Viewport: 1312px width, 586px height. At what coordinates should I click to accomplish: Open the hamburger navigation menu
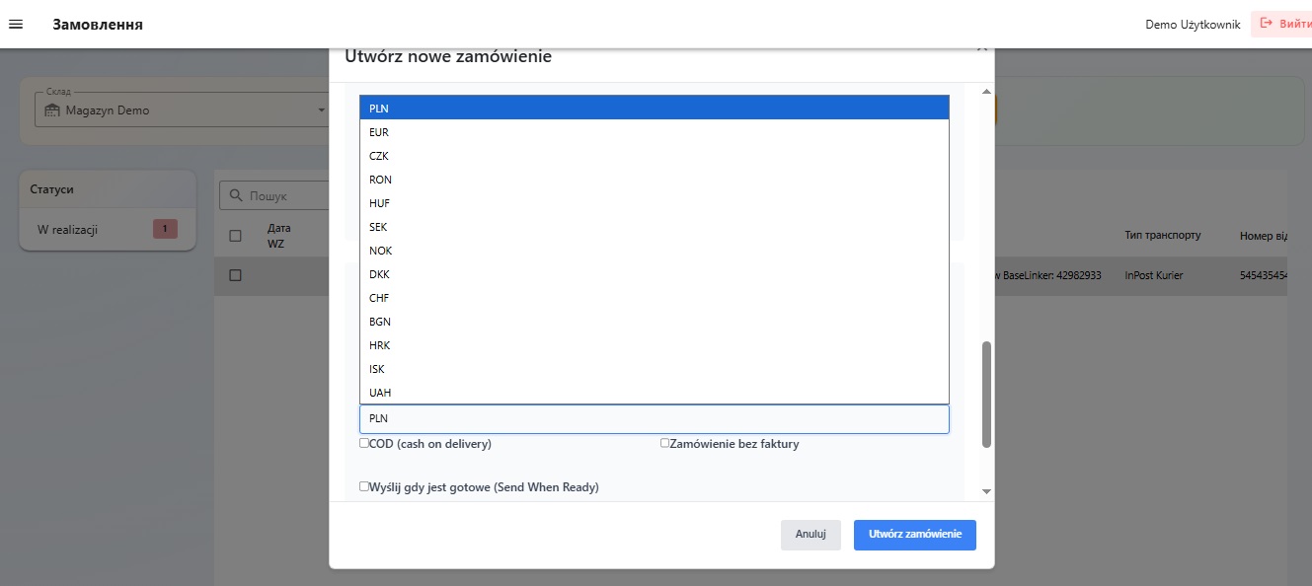[16, 24]
